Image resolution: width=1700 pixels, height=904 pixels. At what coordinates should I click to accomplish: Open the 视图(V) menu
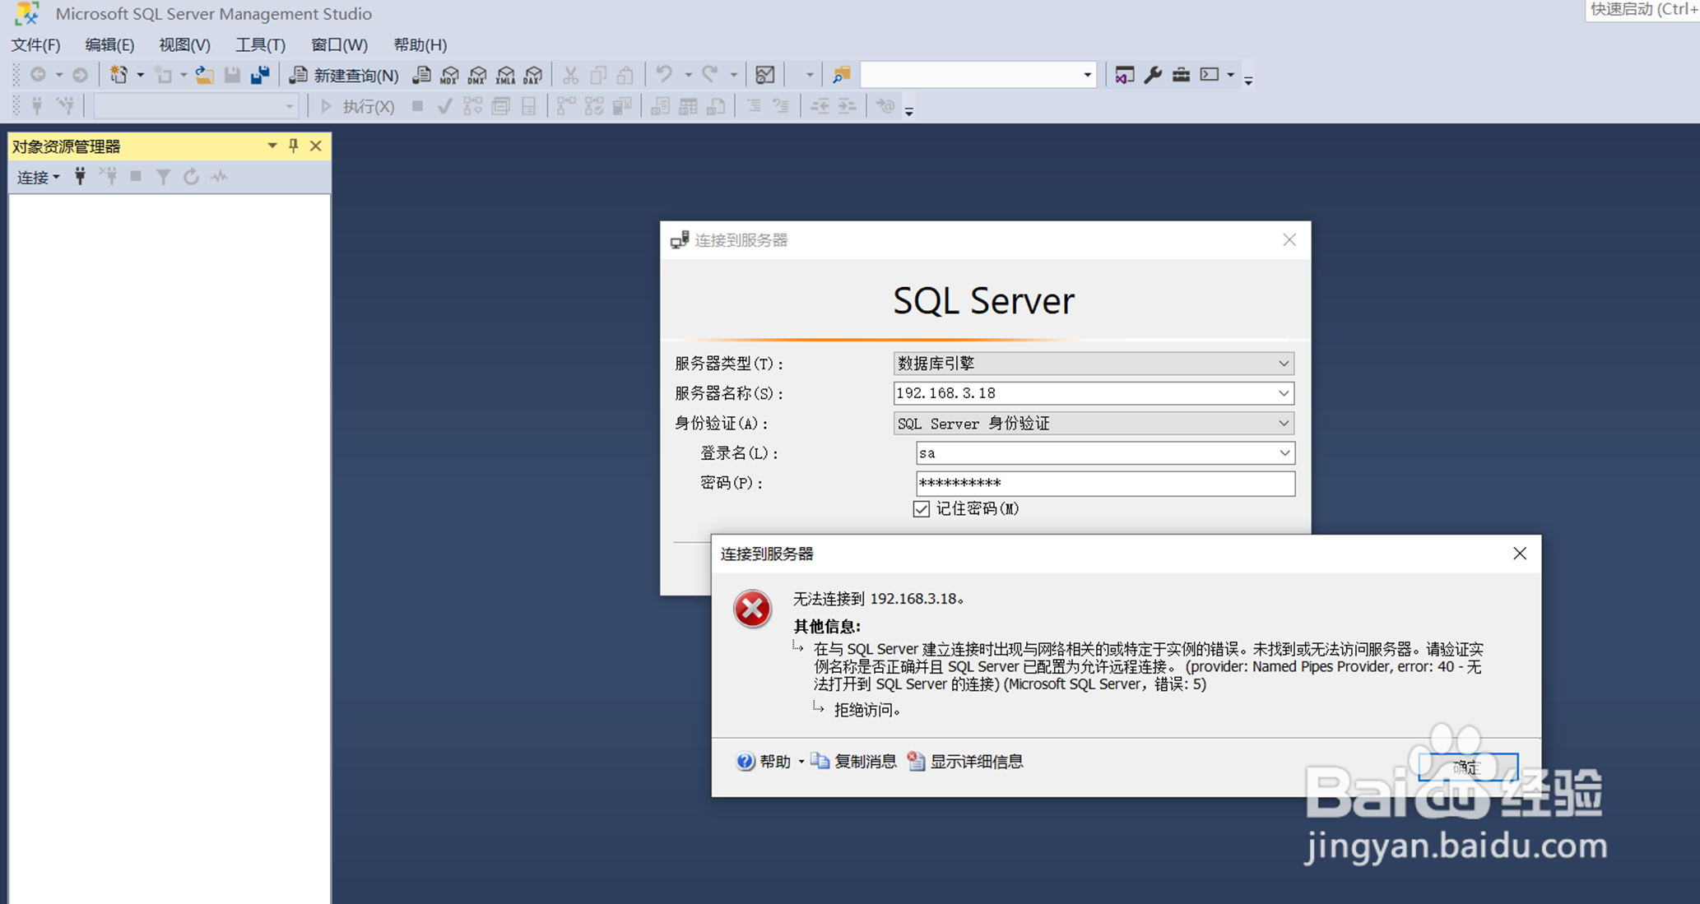point(184,45)
